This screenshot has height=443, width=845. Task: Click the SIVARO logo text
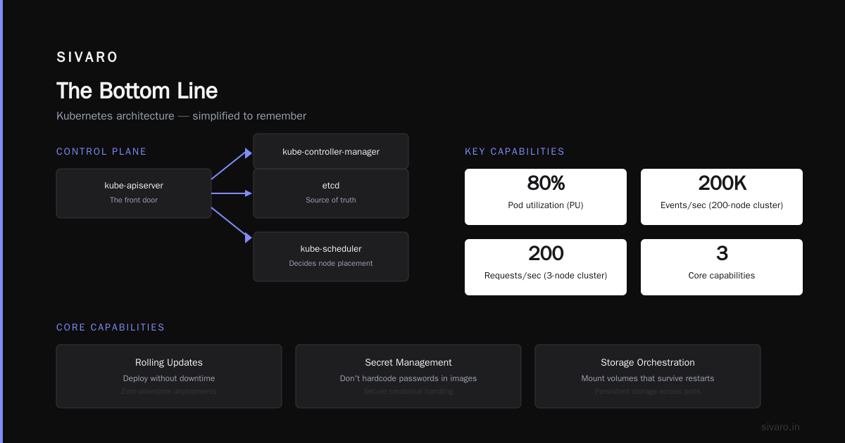tap(87, 58)
